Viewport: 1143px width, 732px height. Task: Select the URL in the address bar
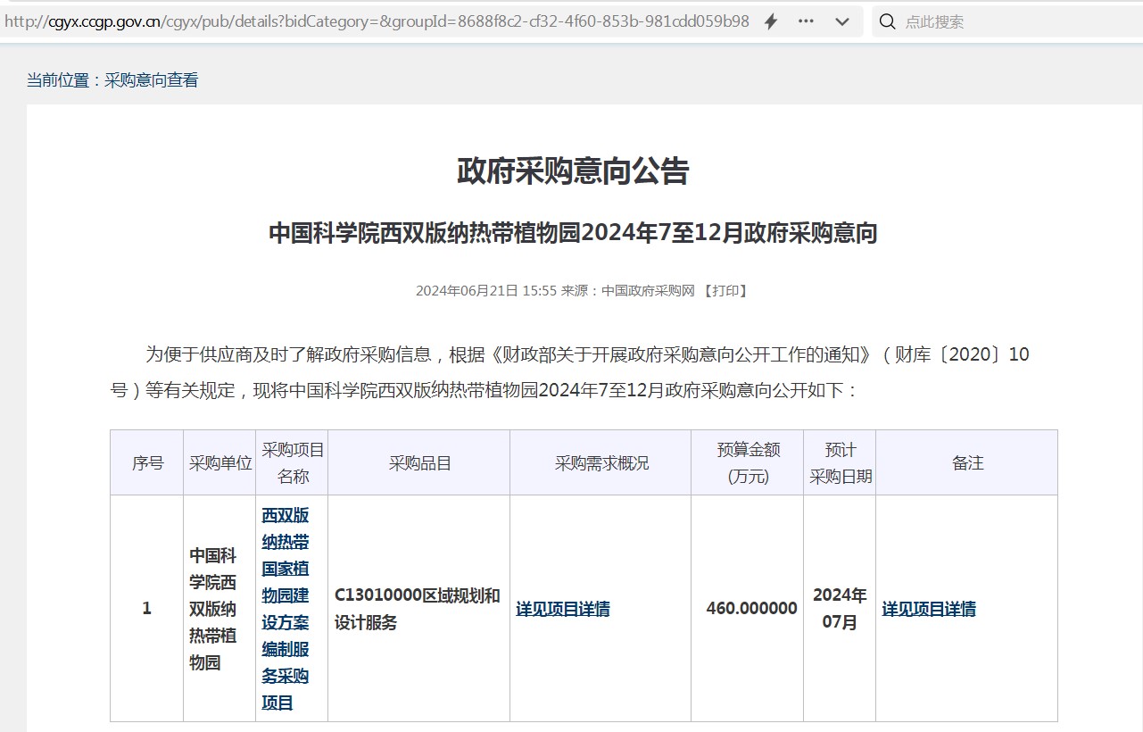[375, 21]
